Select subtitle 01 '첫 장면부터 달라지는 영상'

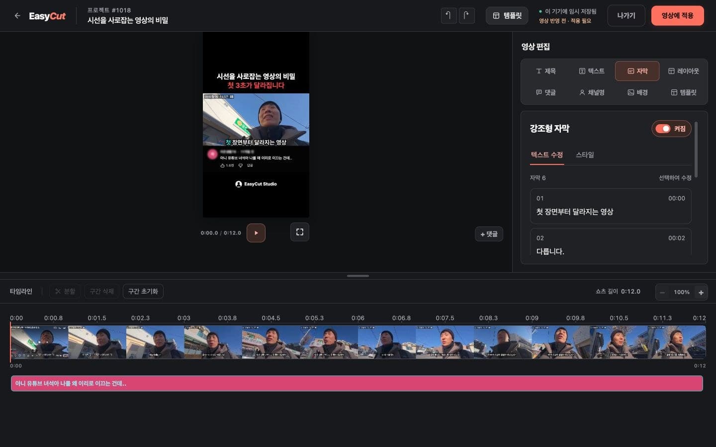611,206
